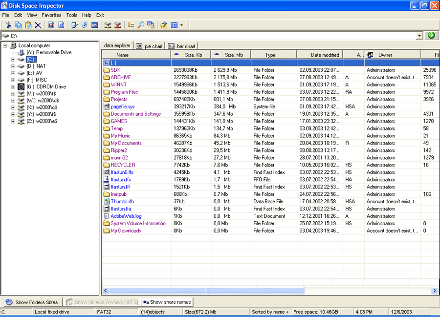Click the properties pencil toolbar icon
This screenshot has height=317, width=440.
[x=74, y=25]
